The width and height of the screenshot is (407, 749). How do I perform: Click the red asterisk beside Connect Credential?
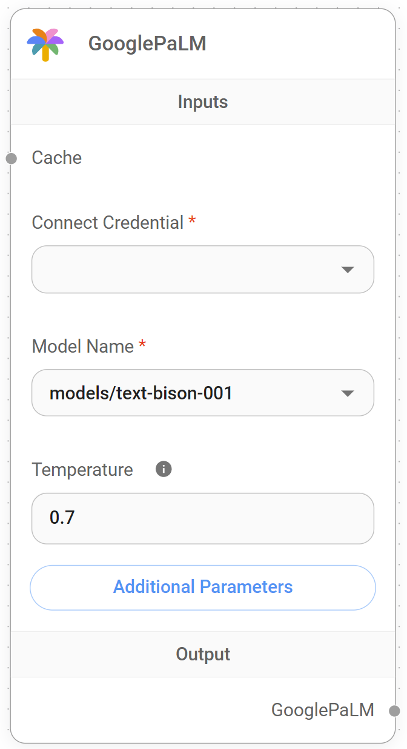point(192,222)
